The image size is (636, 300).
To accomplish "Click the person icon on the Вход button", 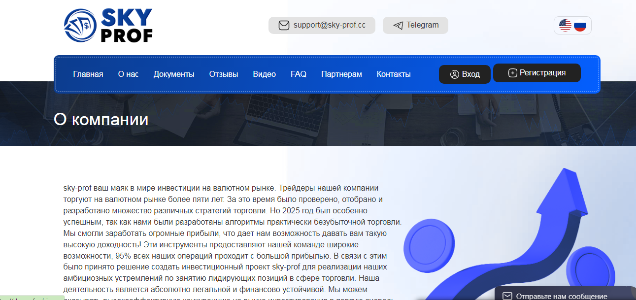I will pyautogui.click(x=454, y=74).
